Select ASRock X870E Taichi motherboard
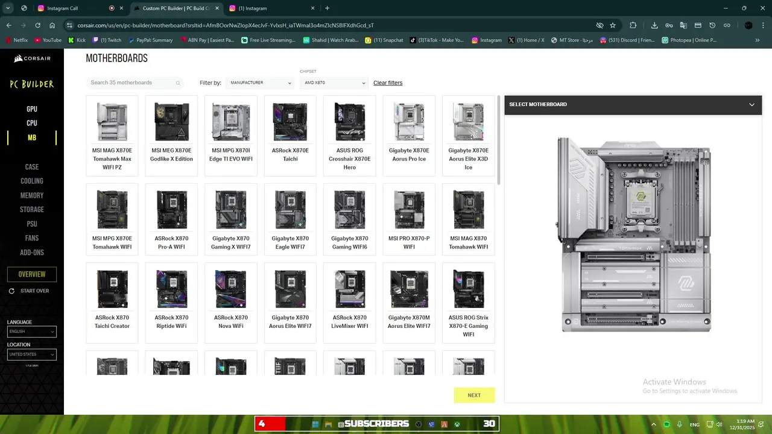 coord(290,136)
